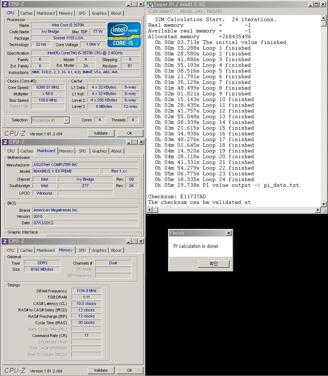
Task: Click the motherboard model MAXIMUS V EXTREME
Action: [x=66, y=171]
